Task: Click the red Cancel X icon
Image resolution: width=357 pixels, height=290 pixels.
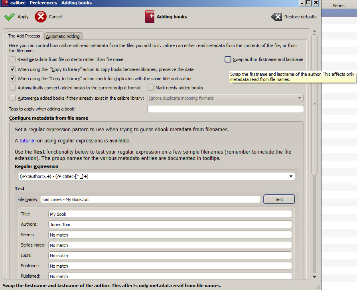Action: coord(41,17)
